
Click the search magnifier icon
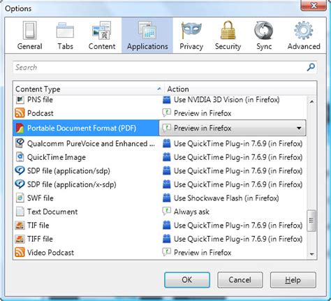point(311,67)
